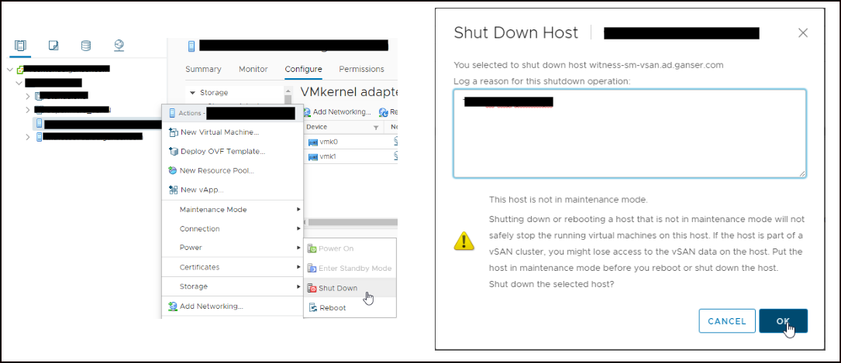This screenshot has height=363, width=841.
Task: Click the host icon beside the page title
Action: click(191, 46)
